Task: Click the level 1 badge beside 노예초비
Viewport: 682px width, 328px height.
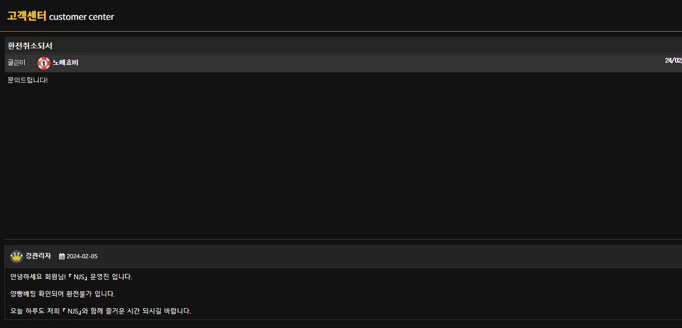Action: coord(44,63)
